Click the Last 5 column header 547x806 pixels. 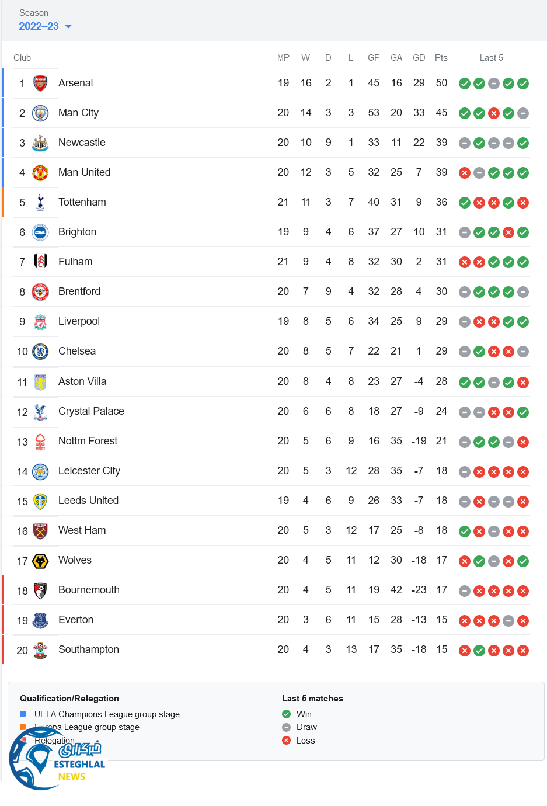click(x=491, y=58)
